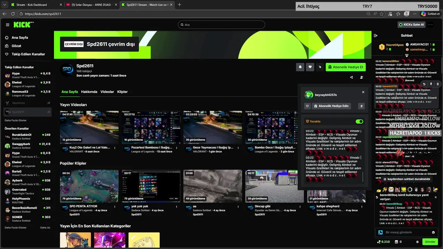
Task: Collapse the Sohbet chat panel
Action: tap(376, 35)
